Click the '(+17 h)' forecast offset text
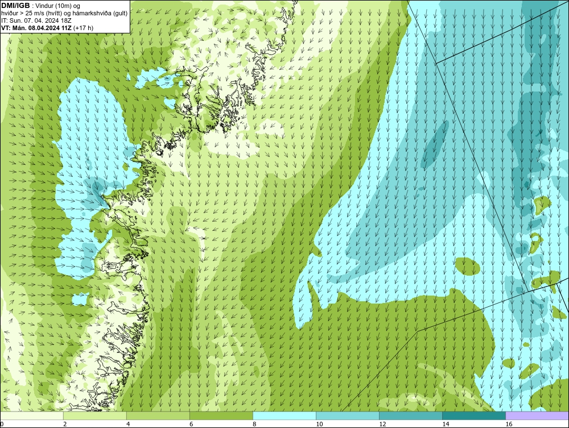 pos(83,28)
